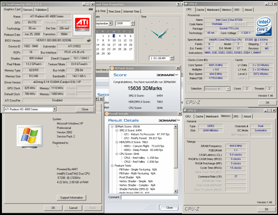Viewport: 278px width, 215px height.
Task: Click the Intel Core 2 Duo logo in CPU-Z
Action: (x=264, y=26)
